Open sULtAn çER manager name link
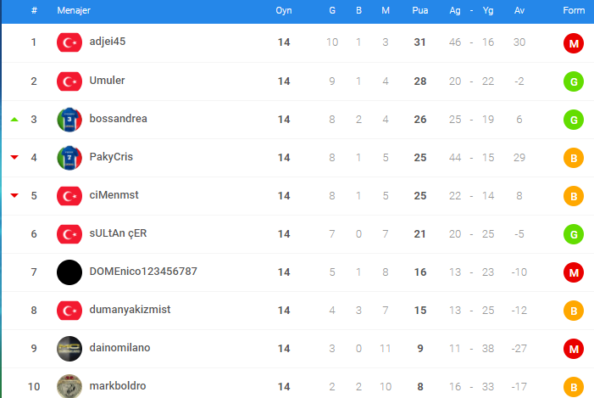Image resolution: width=594 pixels, height=398 pixels. point(118,233)
